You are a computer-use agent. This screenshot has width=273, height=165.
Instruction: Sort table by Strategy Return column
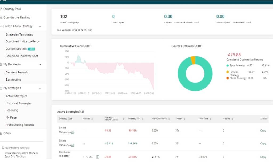tap(123, 119)
